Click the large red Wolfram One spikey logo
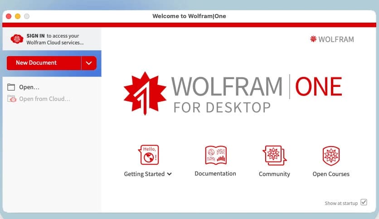The image size is (379, 219). point(142,93)
